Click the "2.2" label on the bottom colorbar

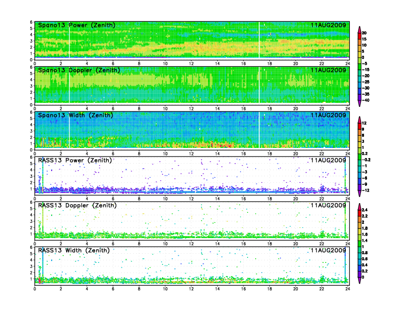[365, 216]
